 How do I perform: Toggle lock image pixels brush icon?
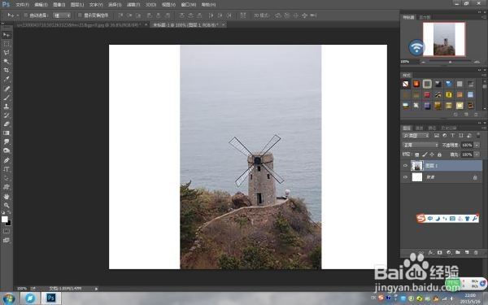click(425, 155)
